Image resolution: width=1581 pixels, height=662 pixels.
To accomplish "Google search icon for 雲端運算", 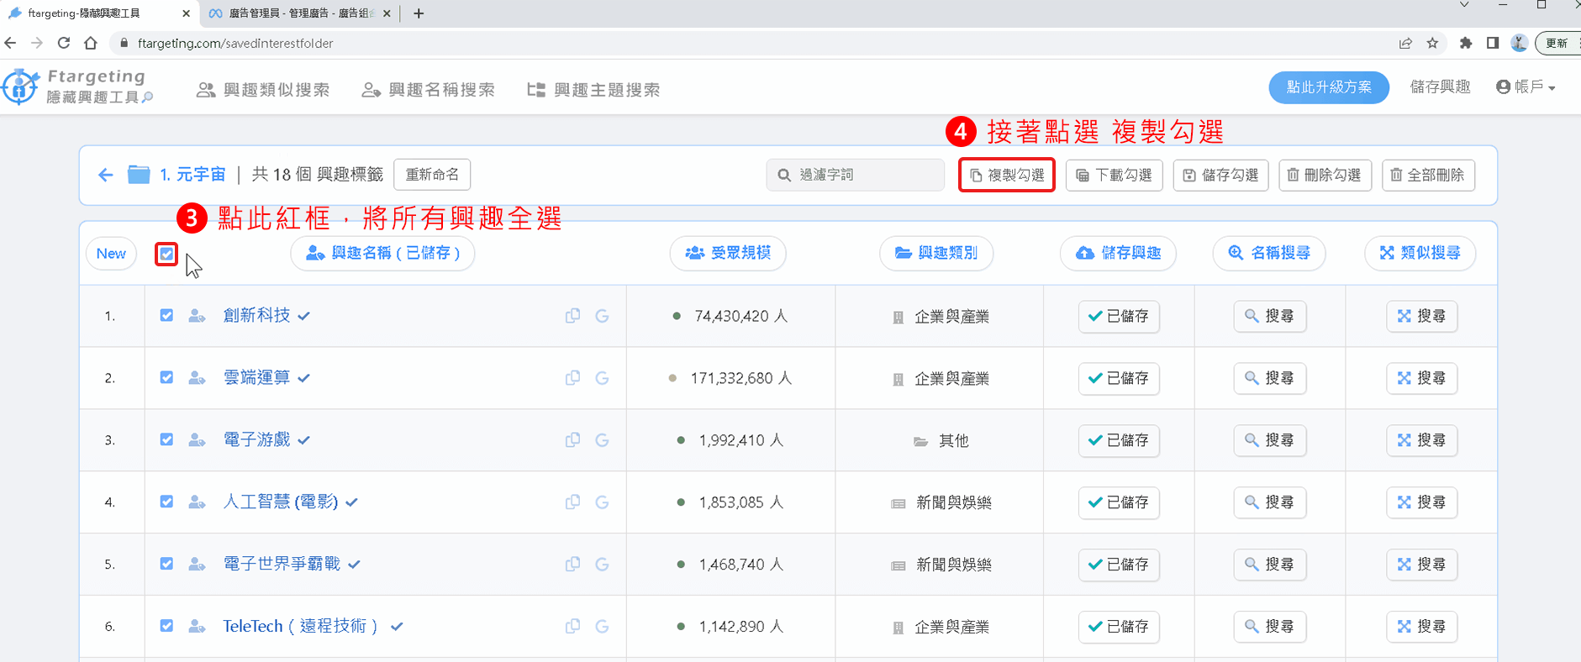I will click(x=602, y=378).
